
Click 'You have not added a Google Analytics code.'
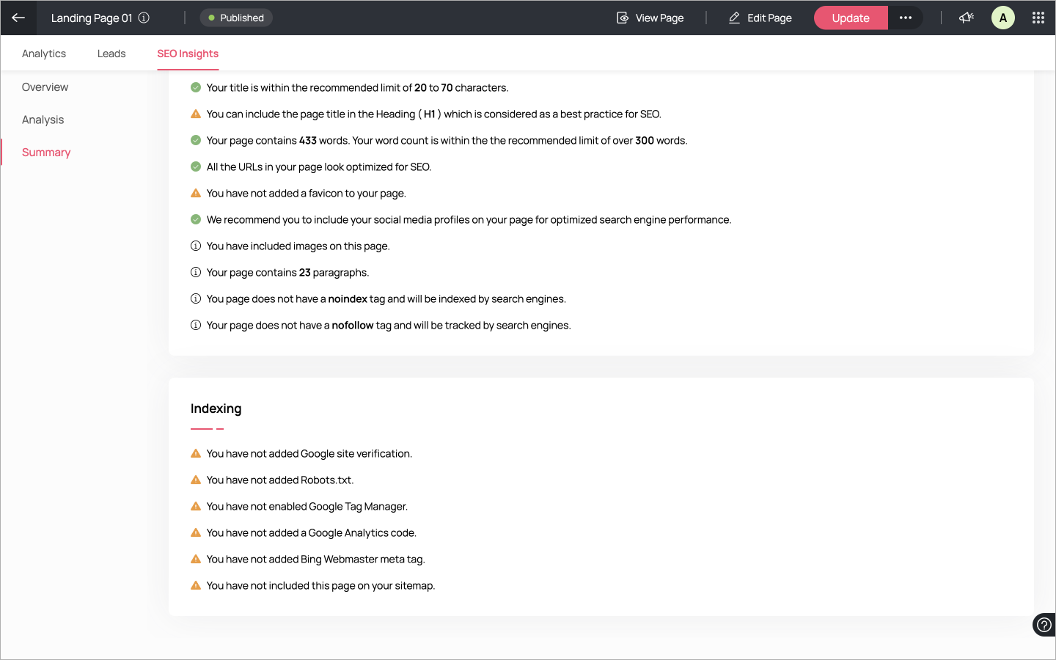tap(312, 533)
